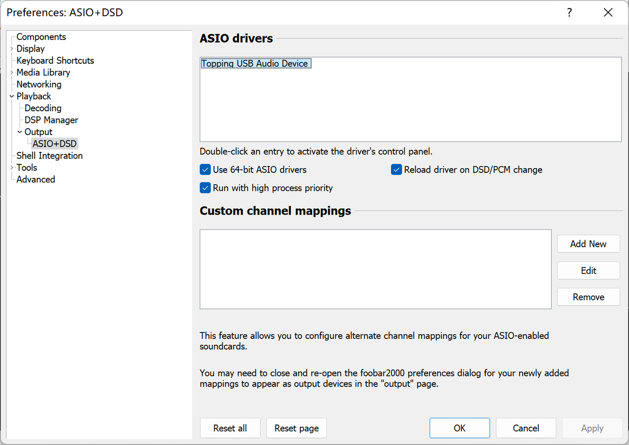Click the Add New mapping button

pyautogui.click(x=588, y=244)
